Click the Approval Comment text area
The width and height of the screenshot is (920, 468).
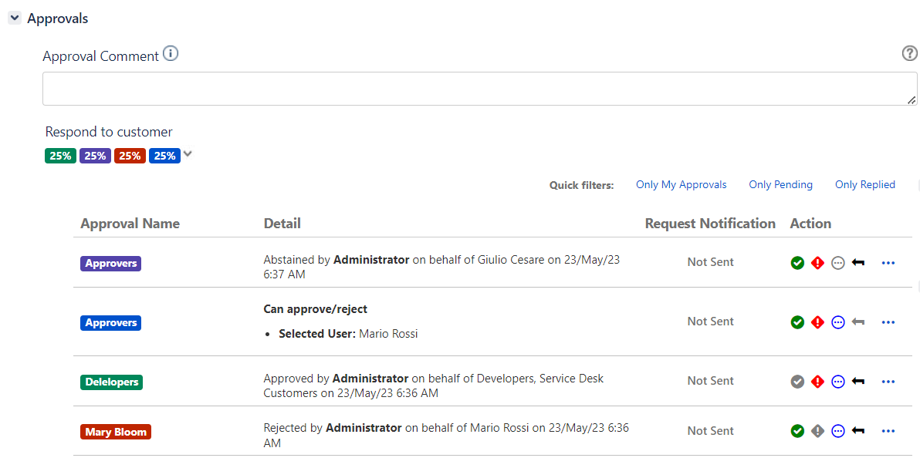479,89
